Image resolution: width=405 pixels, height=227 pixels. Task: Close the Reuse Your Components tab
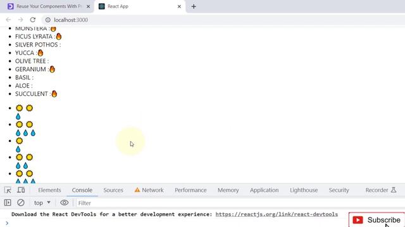coord(88,6)
